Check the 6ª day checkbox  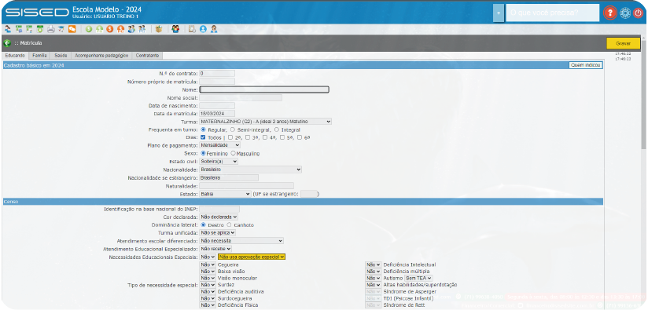coord(300,137)
